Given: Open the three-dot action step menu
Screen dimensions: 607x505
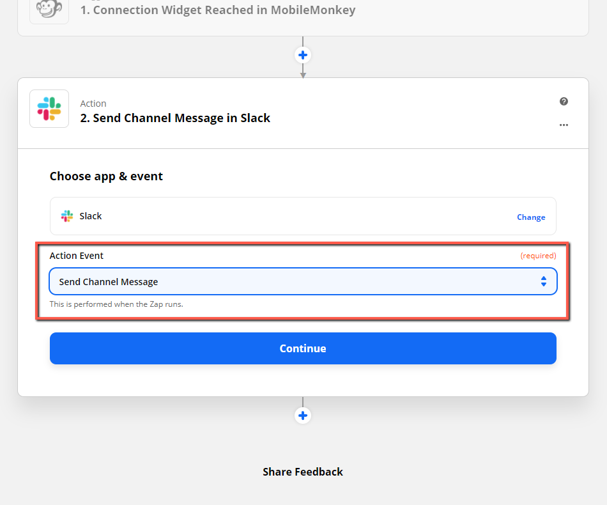Looking at the screenshot, I should click(x=564, y=125).
